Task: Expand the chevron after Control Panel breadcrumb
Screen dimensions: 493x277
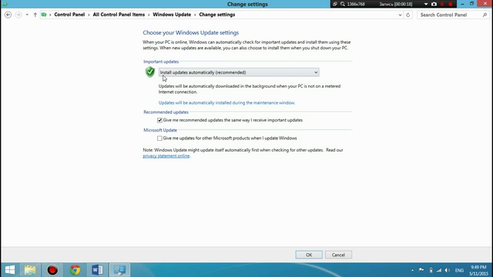Action: [x=89, y=15]
